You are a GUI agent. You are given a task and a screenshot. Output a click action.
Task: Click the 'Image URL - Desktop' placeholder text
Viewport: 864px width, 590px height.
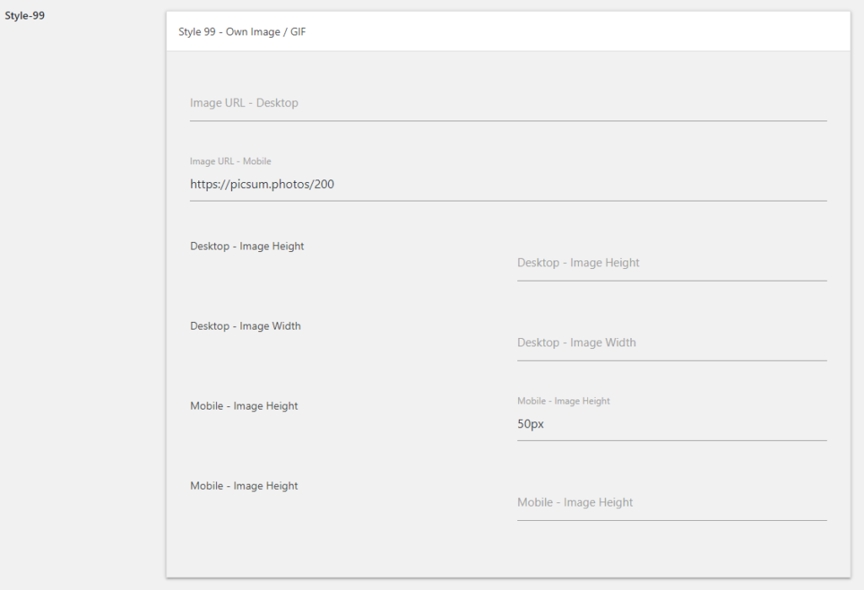coord(244,104)
